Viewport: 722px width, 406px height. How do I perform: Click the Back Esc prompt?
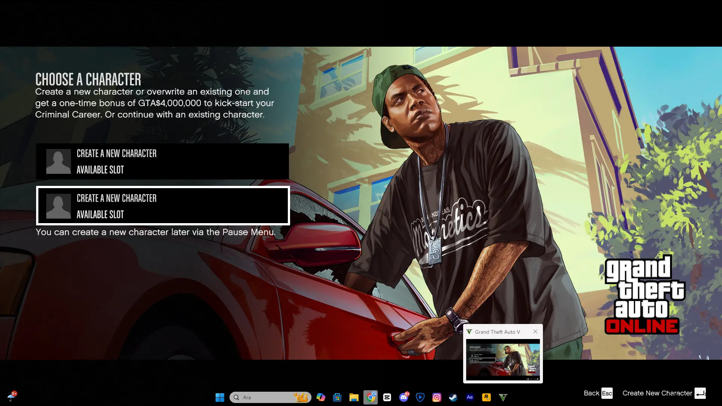(x=598, y=393)
